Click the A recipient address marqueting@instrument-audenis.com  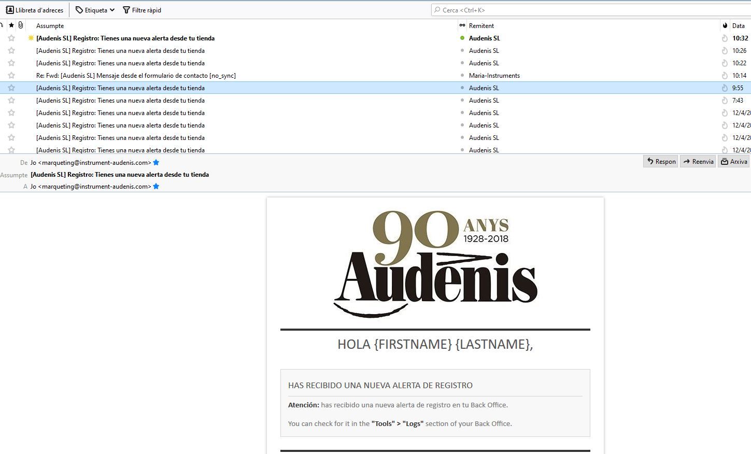(91, 186)
